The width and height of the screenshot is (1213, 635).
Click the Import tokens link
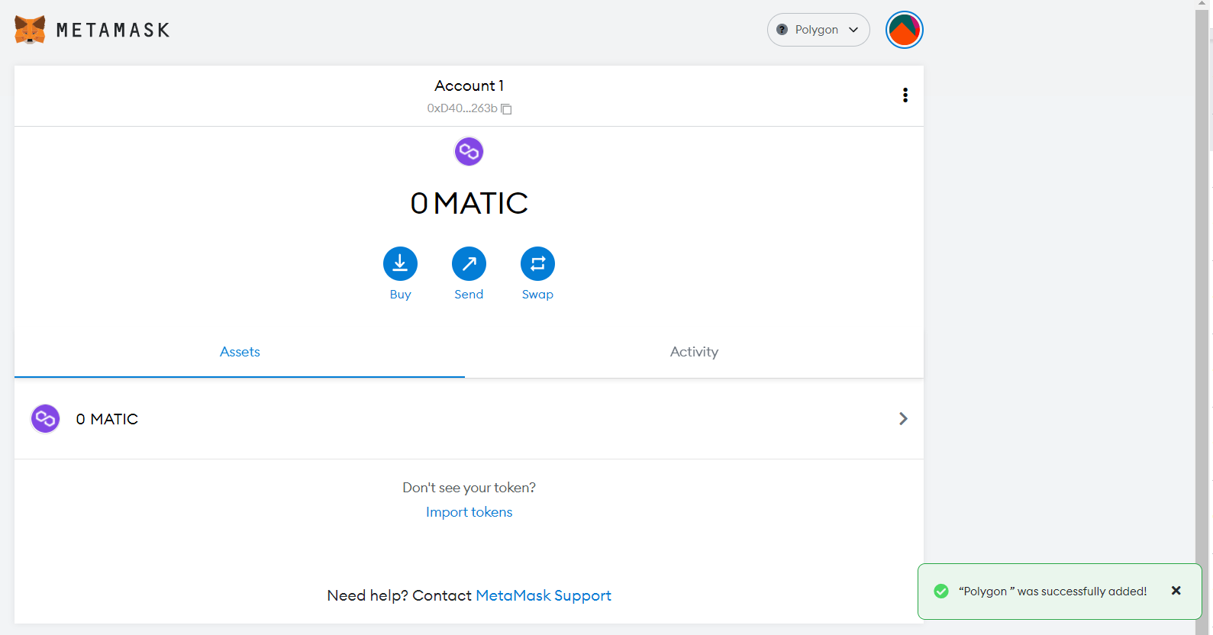pyautogui.click(x=469, y=512)
